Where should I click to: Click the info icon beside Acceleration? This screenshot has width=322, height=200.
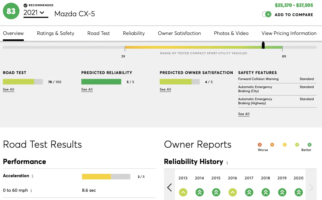[32, 176]
